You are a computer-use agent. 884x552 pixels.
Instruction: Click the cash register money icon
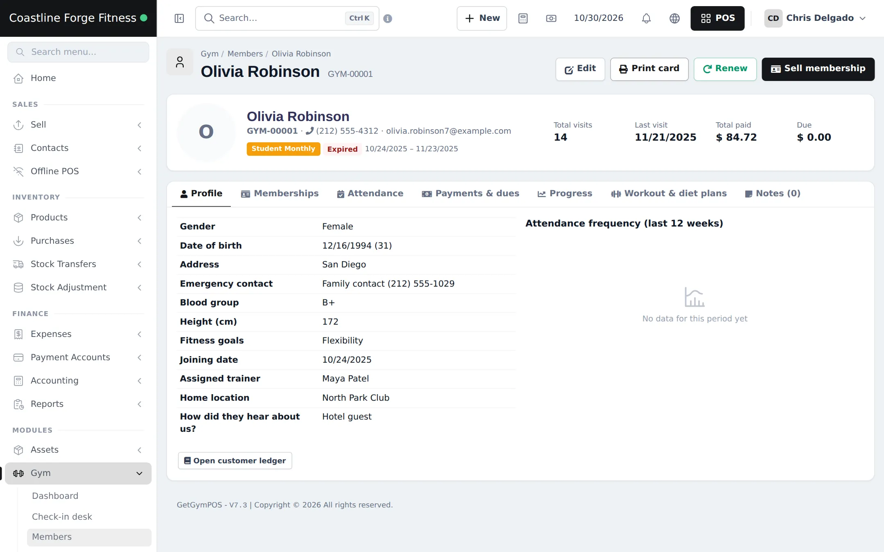[551, 18]
